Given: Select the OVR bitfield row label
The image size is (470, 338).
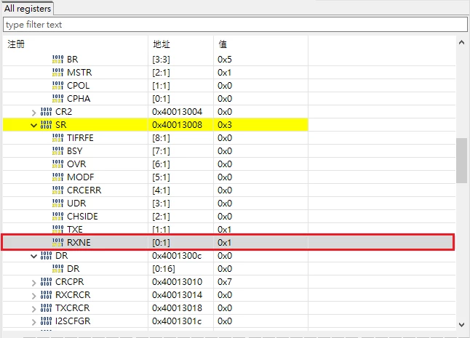Looking at the screenshot, I should [76, 164].
